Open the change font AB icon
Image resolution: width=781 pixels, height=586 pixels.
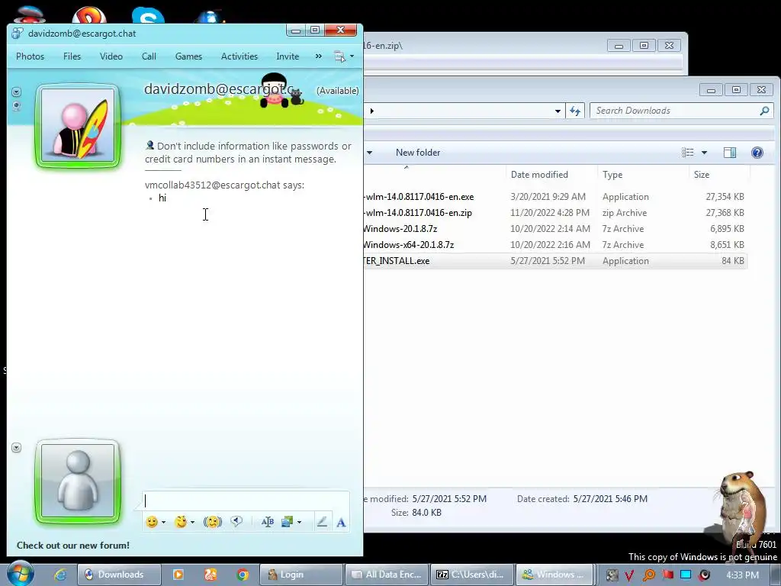(x=268, y=522)
